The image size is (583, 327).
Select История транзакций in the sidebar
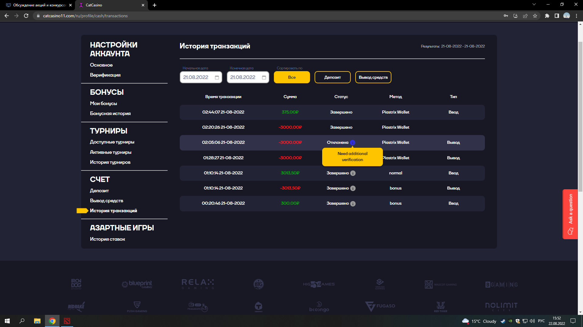pos(113,211)
